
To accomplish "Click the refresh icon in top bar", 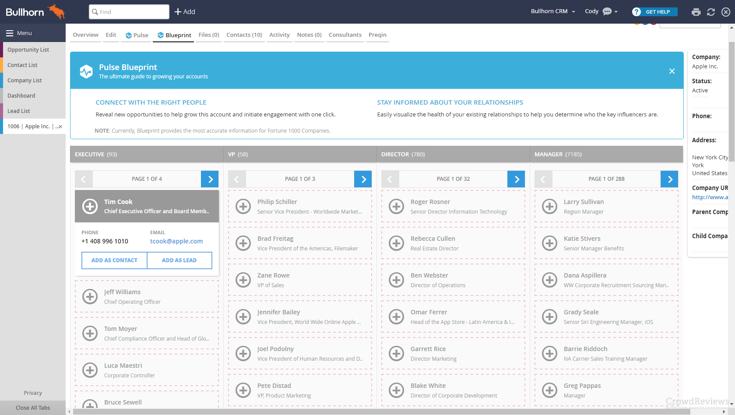I will point(711,12).
